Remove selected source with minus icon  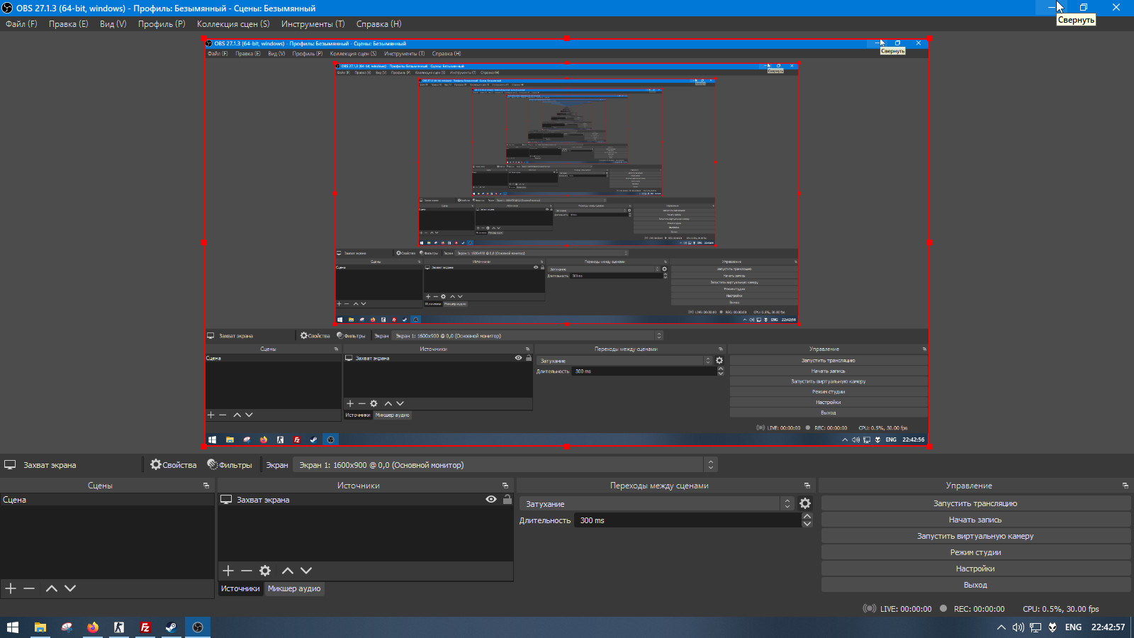247,571
